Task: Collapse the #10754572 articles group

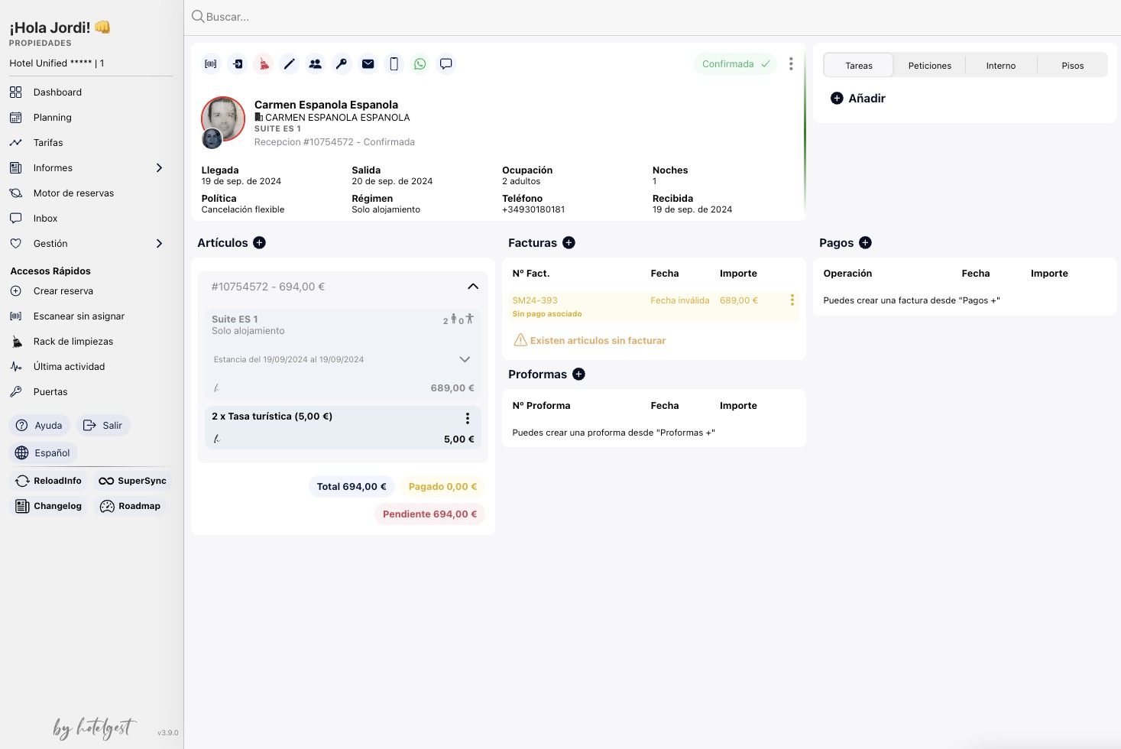Action: 473,287
